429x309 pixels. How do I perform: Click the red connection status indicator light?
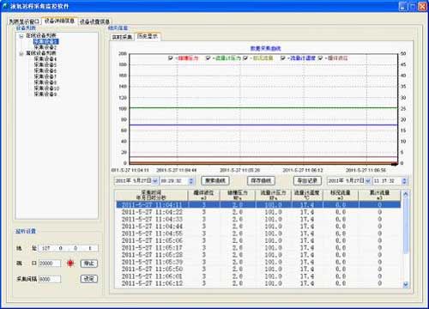pyautogui.click(x=70, y=264)
